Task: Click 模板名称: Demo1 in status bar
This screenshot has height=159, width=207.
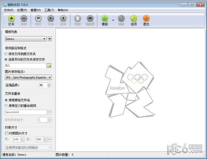Action: 14,155
